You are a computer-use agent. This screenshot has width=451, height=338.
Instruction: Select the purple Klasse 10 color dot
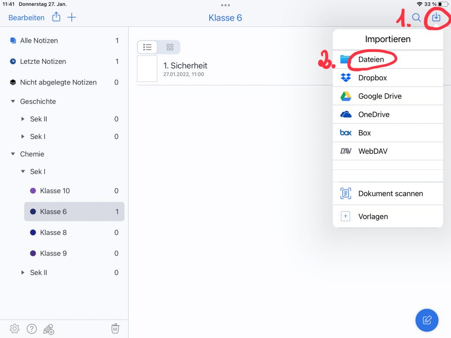pos(33,191)
